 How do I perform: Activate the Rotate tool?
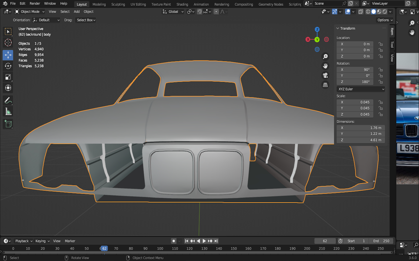[8, 66]
